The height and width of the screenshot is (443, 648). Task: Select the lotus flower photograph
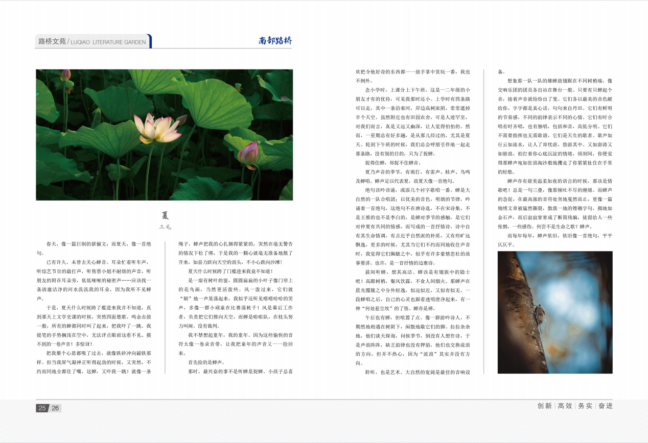[x=164, y=135]
